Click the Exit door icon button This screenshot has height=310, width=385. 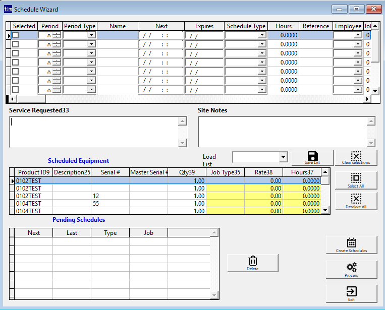(351, 293)
